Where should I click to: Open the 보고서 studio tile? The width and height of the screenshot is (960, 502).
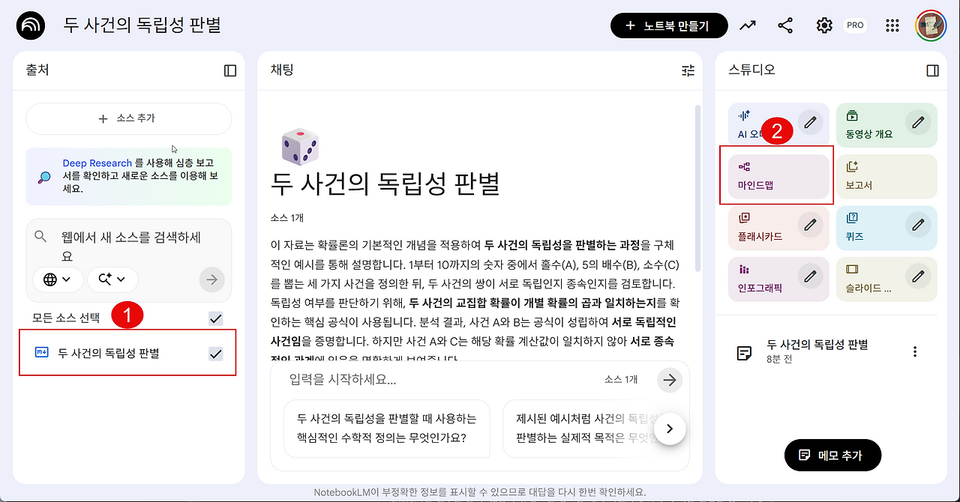click(x=886, y=176)
